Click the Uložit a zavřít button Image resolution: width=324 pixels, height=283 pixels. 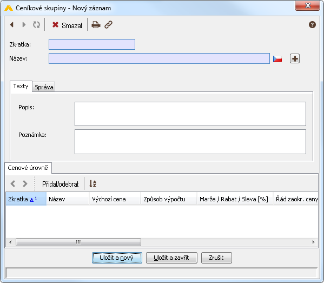point(171,258)
